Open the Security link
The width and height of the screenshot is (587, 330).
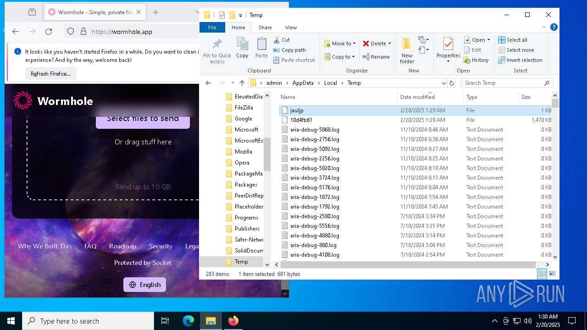click(x=161, y=246)
